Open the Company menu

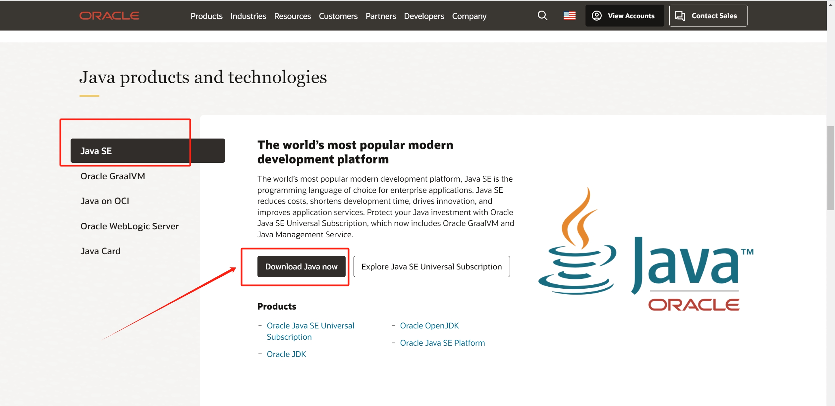coord(469,16)
